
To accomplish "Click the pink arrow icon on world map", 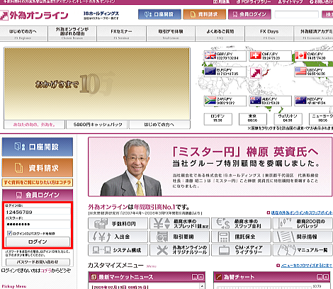I will tap(255, 73).
